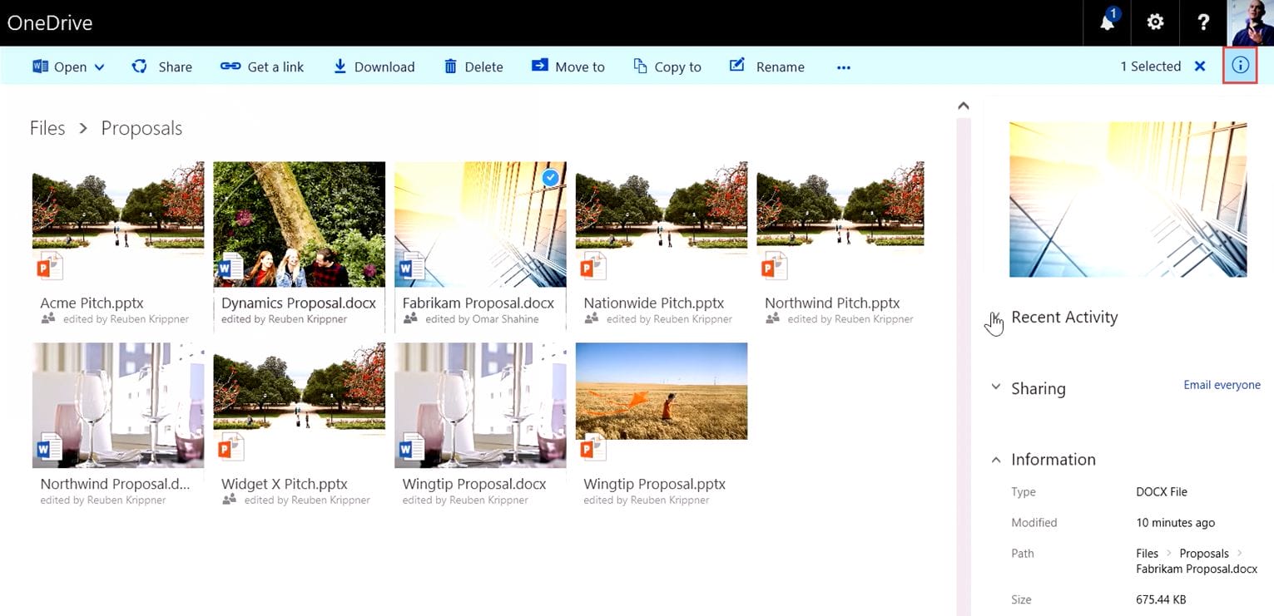
Task: Click the Copy to icon
Action: click(641, 66)
